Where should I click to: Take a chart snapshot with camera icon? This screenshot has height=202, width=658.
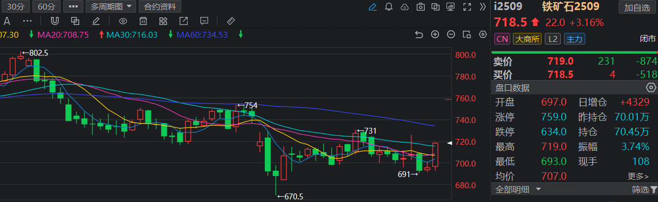click(420, 7)
